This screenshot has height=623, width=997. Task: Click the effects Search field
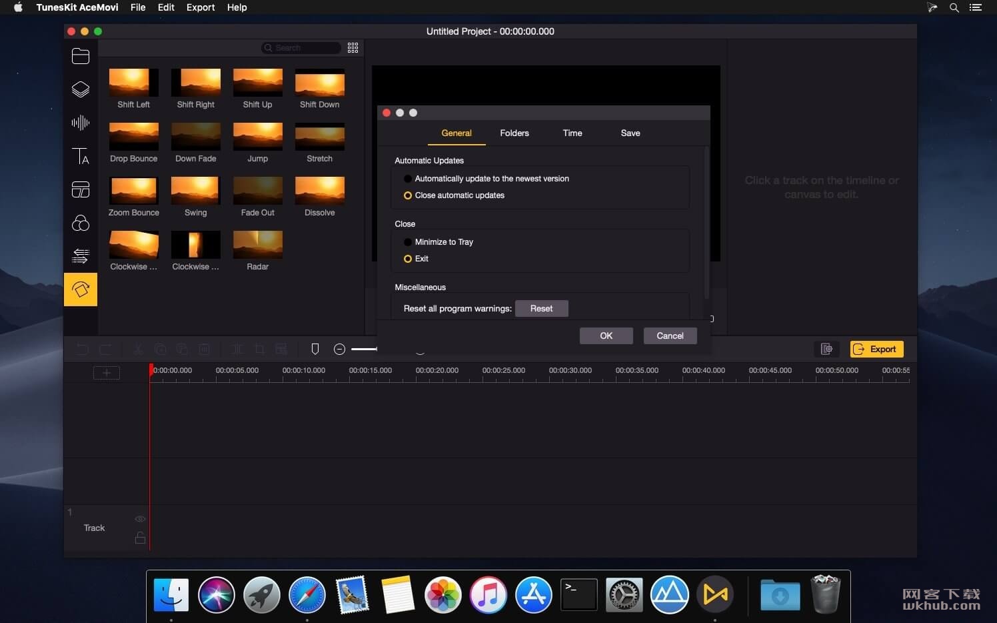301,48
